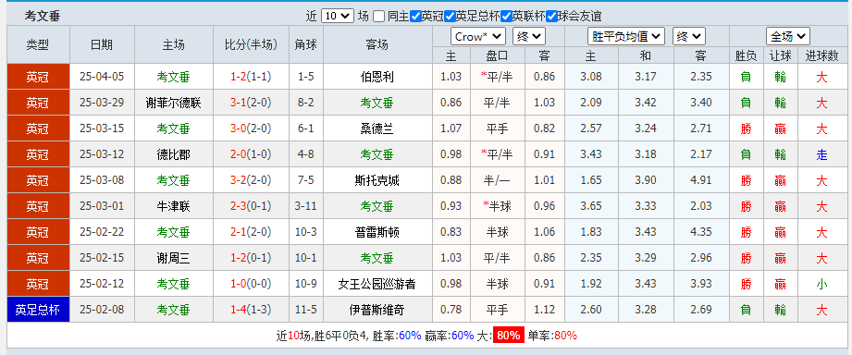Screen dimensions: 852x355
Task: Click the 类型 column header
Action: pos(38,44)
